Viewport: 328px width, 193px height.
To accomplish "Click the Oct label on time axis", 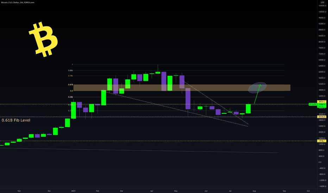I will (308, 191).
